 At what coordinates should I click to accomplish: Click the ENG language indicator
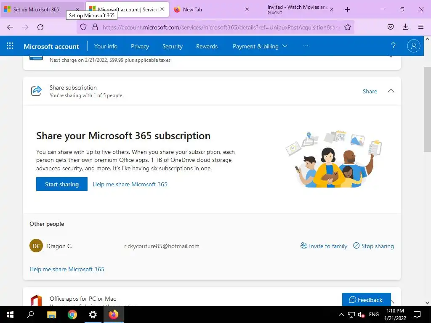(374, 315)
